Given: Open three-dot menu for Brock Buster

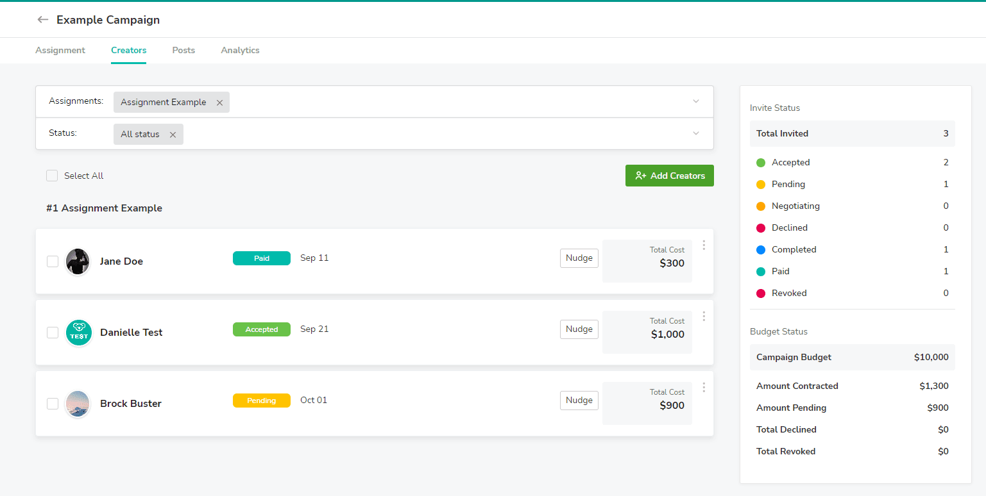Looking at the screenshot, I should click(704, 387).
